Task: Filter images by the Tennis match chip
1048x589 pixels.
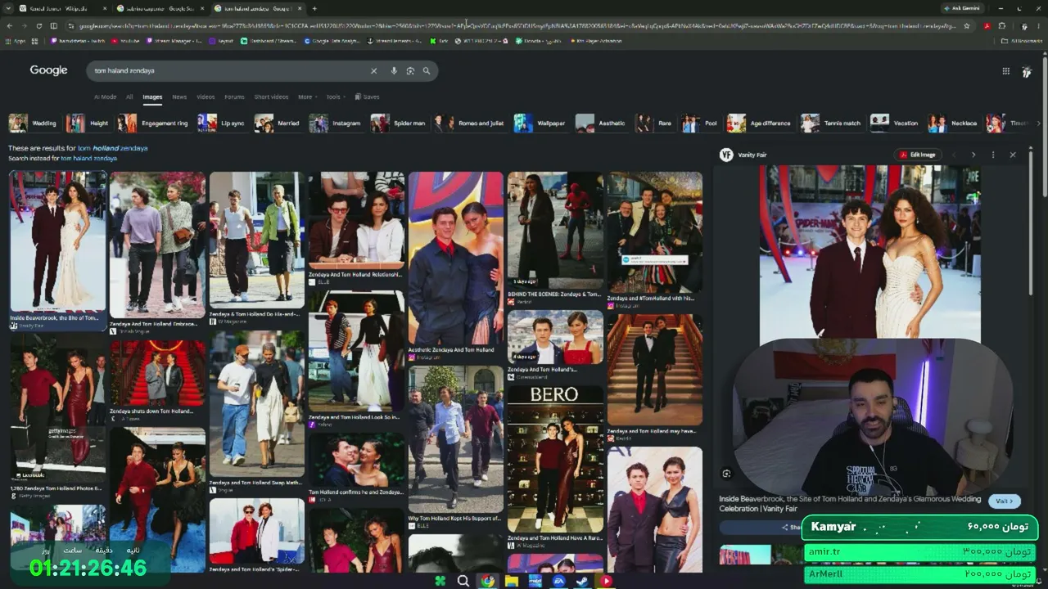Action: pos(831,124)
